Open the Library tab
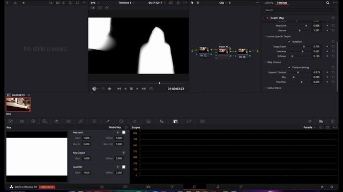Image resolution: width=343 pixels, height=192 pixels. (x=269, y=3)
